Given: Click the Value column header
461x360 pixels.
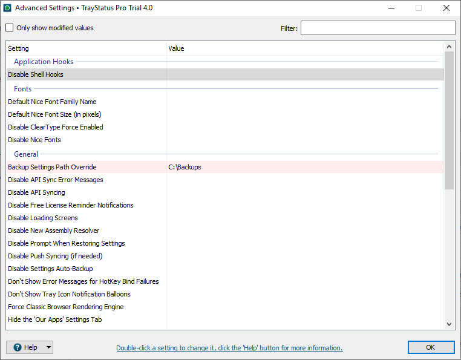Looking at the screenshot, I should pyautogui.click(x=176, y=48).
